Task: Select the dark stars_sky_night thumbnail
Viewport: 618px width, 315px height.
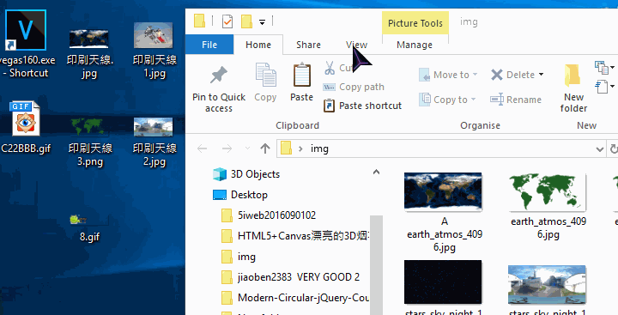Action: [x=443, y=282]
